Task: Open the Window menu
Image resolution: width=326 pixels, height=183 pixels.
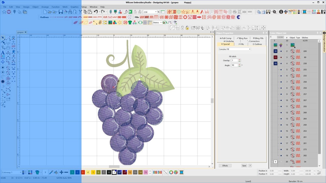Action: pyautogui.click(x=93, y=7)
